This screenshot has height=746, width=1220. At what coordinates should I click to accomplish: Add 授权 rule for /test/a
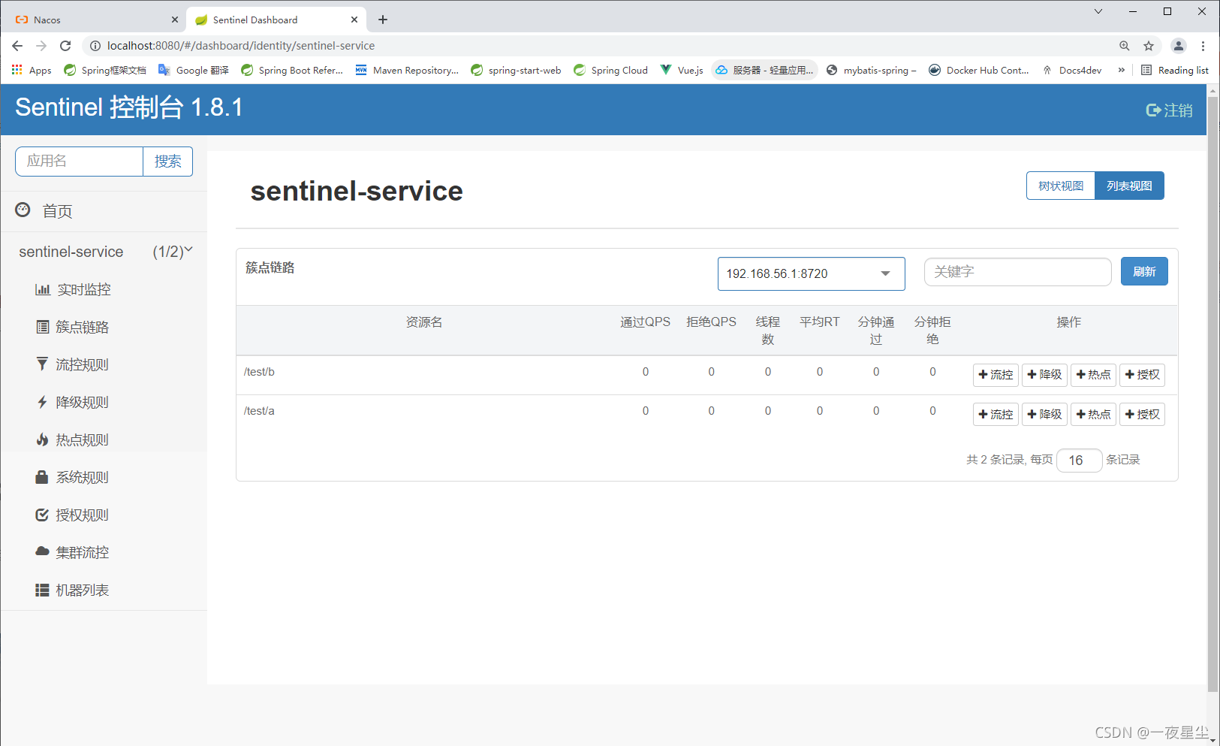(x=1142, y=415)
